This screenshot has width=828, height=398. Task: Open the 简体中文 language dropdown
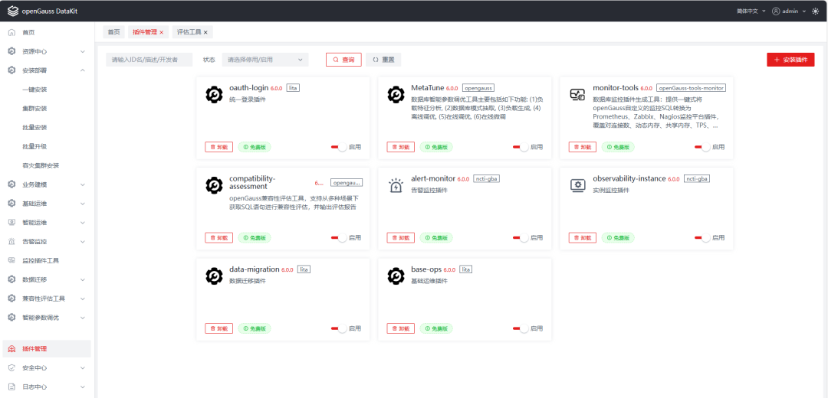click(x=751, y=11)
